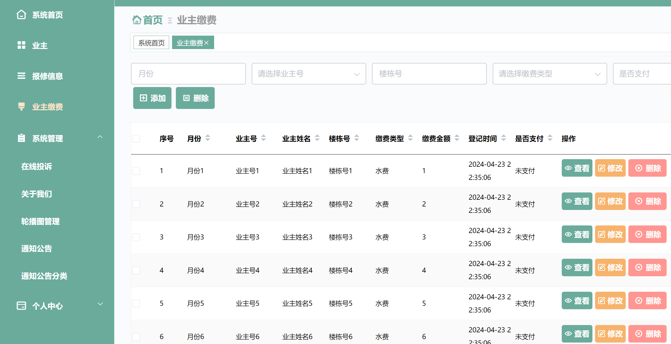Click the card icon beside 个人中心
671x344 pixels.
[21, 306]
